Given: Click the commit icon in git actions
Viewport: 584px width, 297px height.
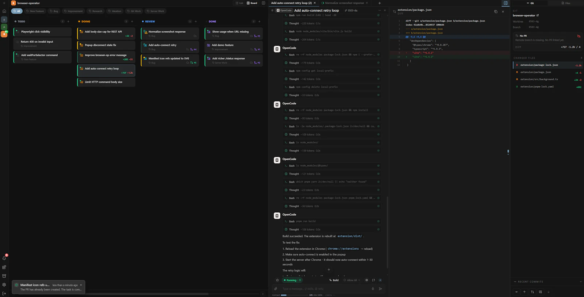Looking at the screenshot, I should pyautogui.click(x=516, y=292).
